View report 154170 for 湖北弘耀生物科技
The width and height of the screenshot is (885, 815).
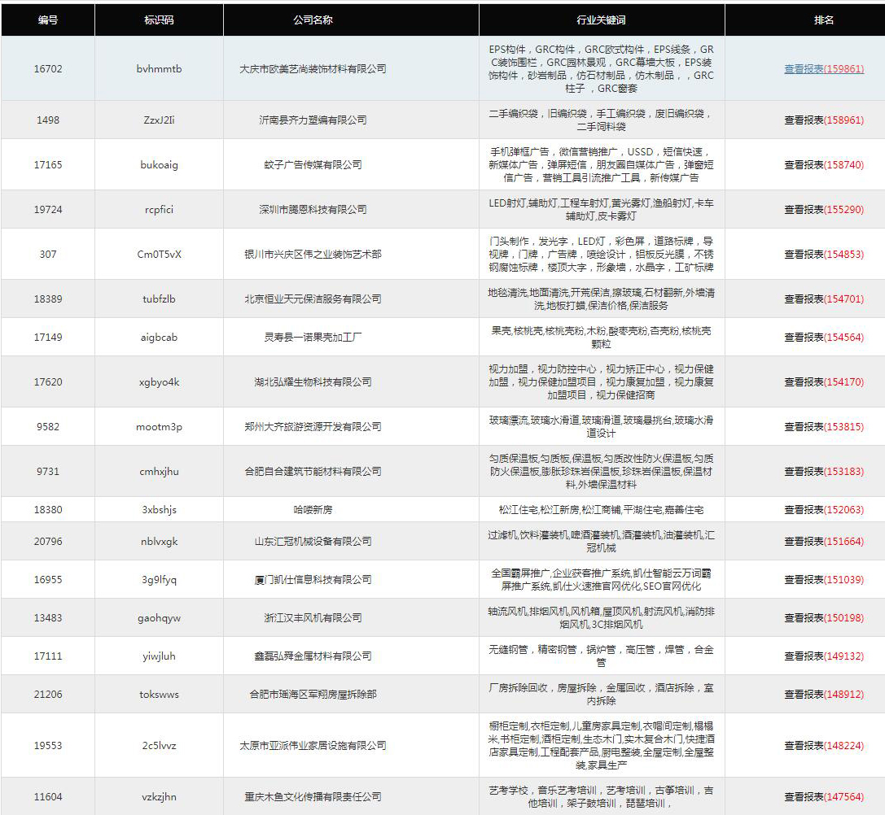[823, 381]
